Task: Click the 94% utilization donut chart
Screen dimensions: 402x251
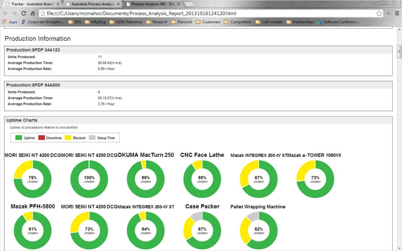Action: coord(146,231)
